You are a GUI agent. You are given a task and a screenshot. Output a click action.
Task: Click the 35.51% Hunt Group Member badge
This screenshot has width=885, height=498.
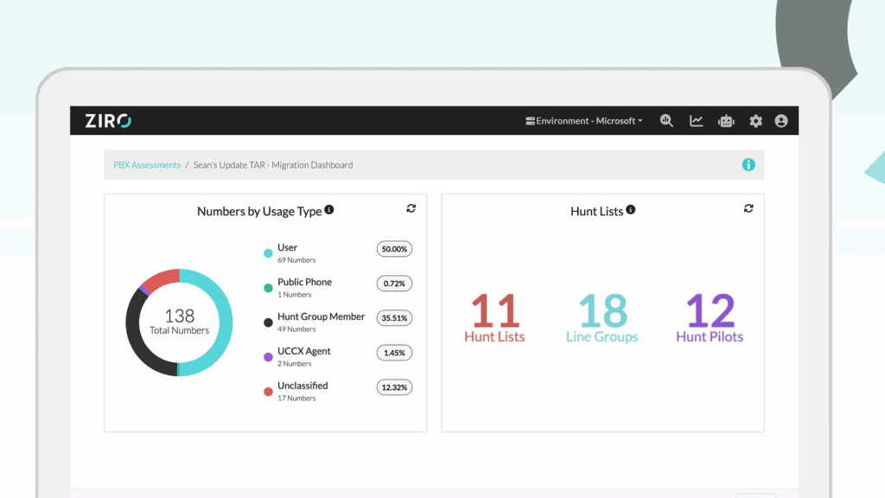point(394,318)
